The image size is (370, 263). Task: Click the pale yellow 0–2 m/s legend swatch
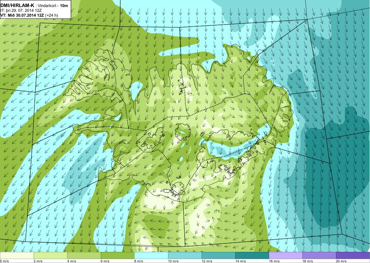[x=17, y=256]
